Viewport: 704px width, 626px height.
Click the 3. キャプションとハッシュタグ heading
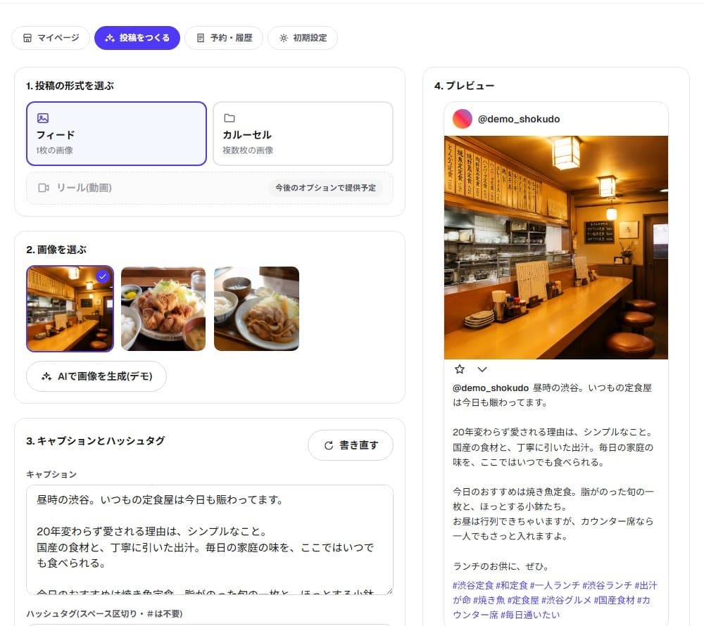click(x=96, y=441)
